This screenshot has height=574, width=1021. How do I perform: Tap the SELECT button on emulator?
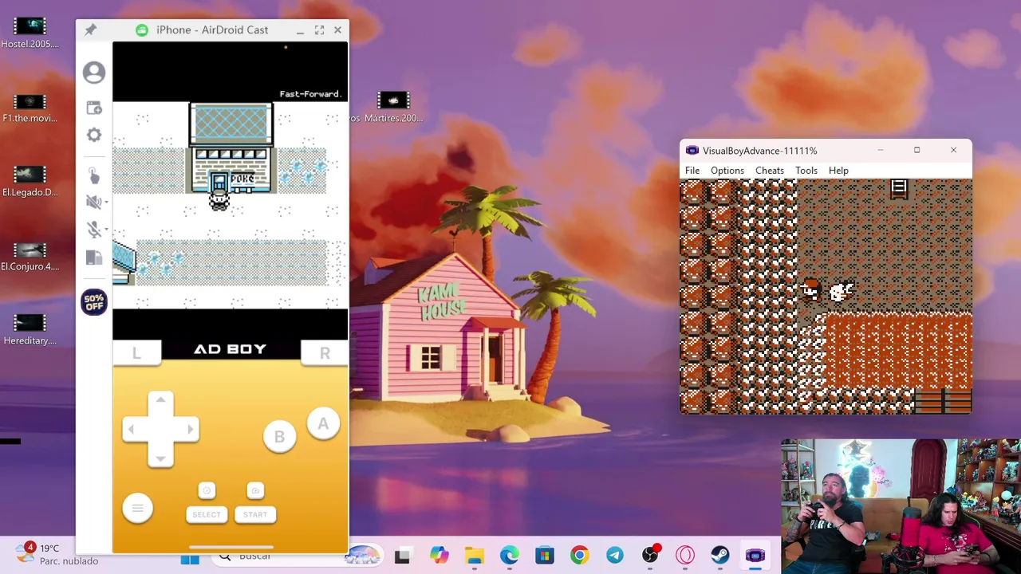tap(207, 514)
